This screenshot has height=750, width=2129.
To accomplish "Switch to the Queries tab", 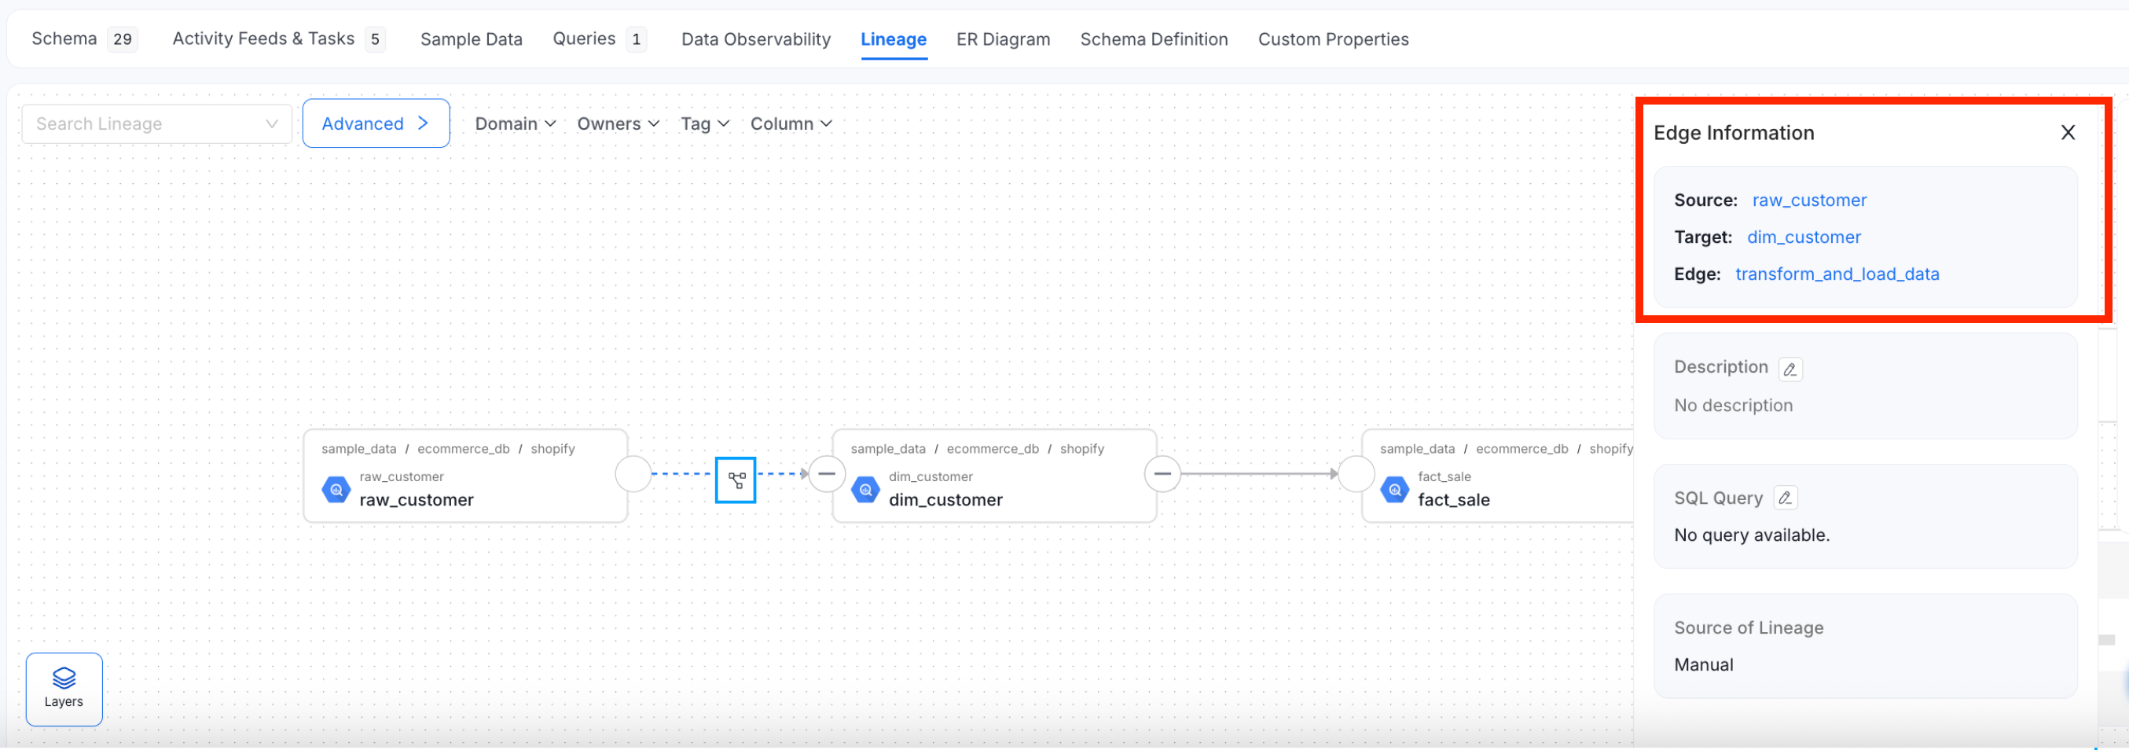I will tap(599, 39).
